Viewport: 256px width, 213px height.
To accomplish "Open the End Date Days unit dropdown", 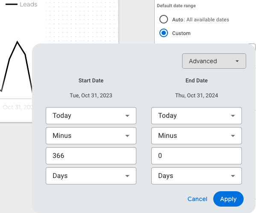I will point(197,176).
